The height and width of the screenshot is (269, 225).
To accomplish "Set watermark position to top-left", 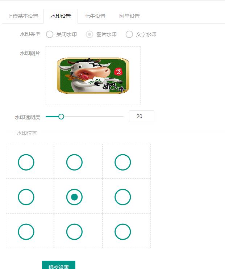I will tap(26, 162).
